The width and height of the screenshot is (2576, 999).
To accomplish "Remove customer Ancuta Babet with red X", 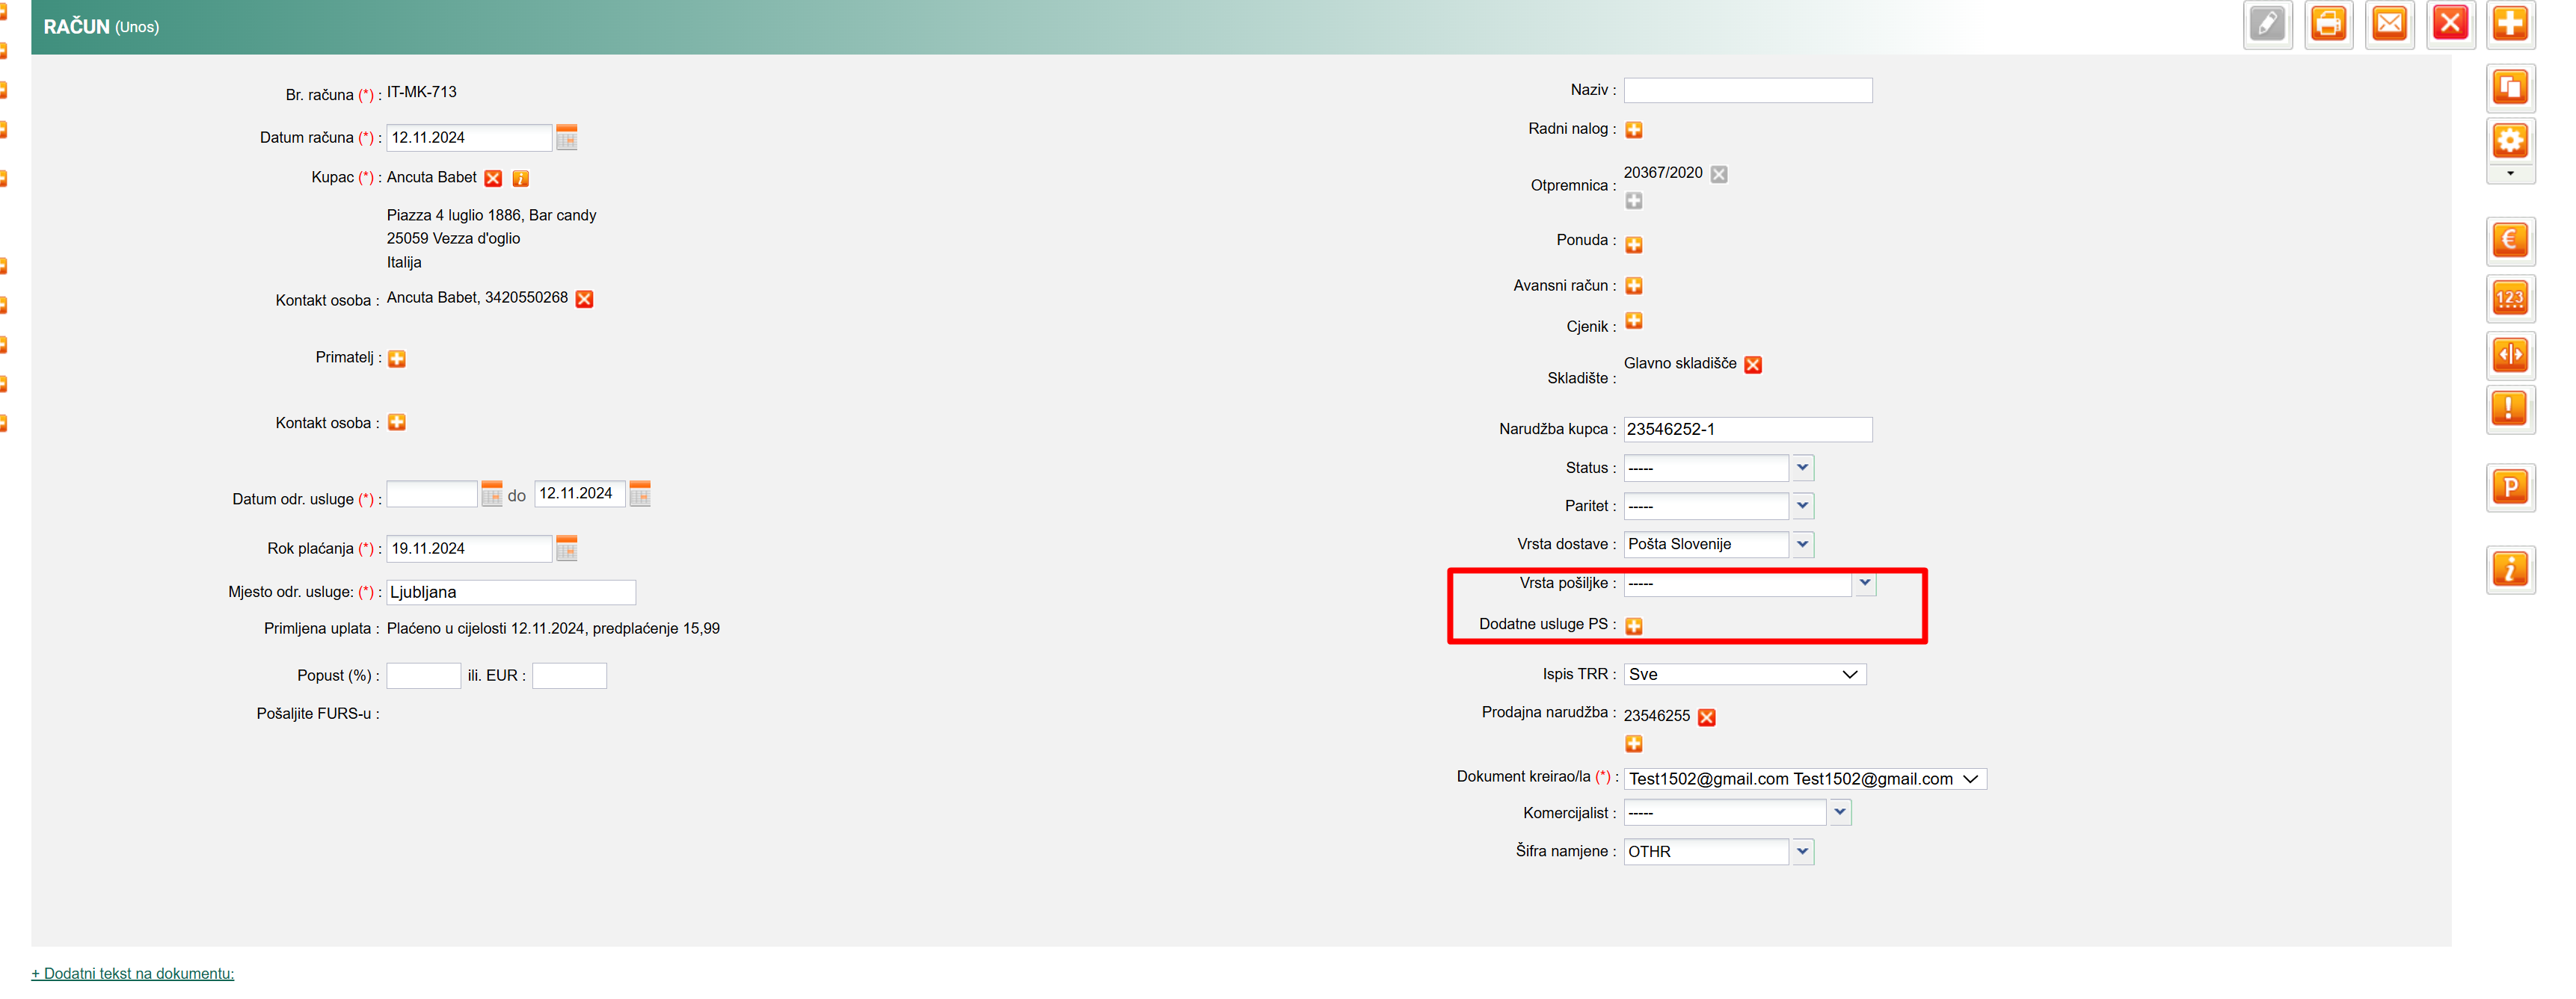I will [x=493, y=179].
